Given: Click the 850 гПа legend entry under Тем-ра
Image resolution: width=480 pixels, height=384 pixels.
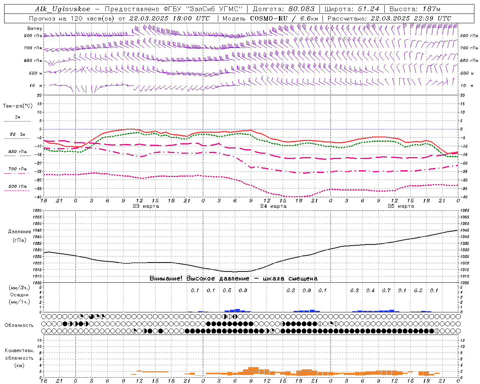Looking at the screenshot, I should coord(18,152).
